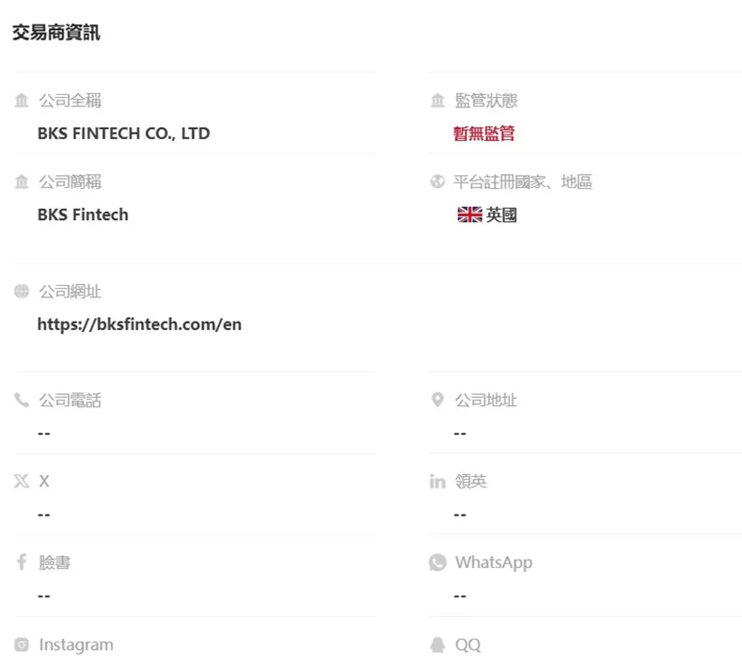Click the 公司全稱 label
Viewport: 742px width, 666px height.
tap(70, 101)
